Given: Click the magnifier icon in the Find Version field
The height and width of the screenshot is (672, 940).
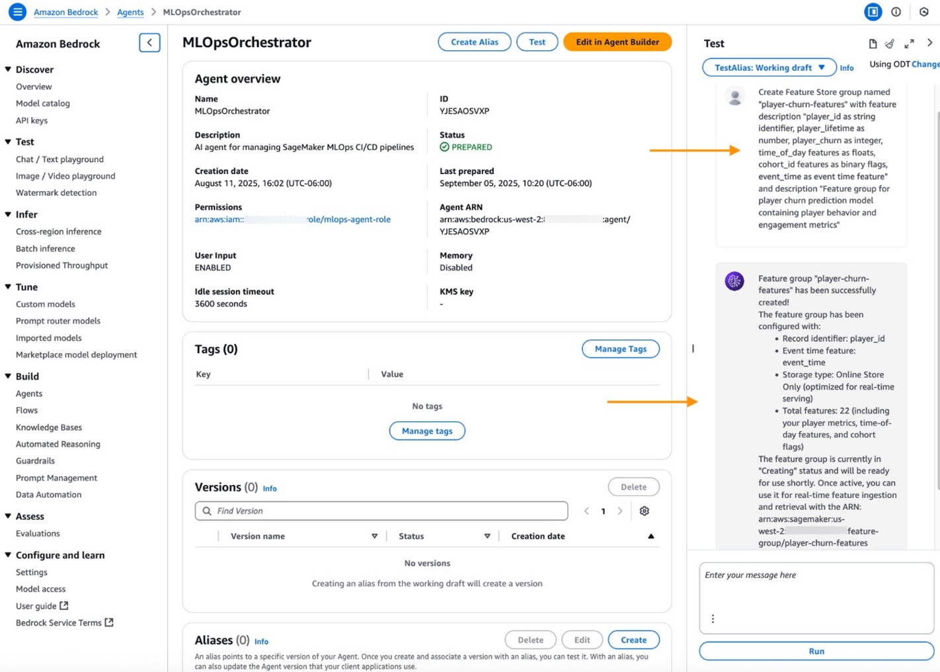Looking at the screenshot, I should (x=206, y=511).
